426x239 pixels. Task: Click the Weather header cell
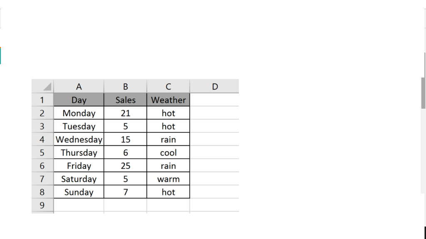point(168,100)
